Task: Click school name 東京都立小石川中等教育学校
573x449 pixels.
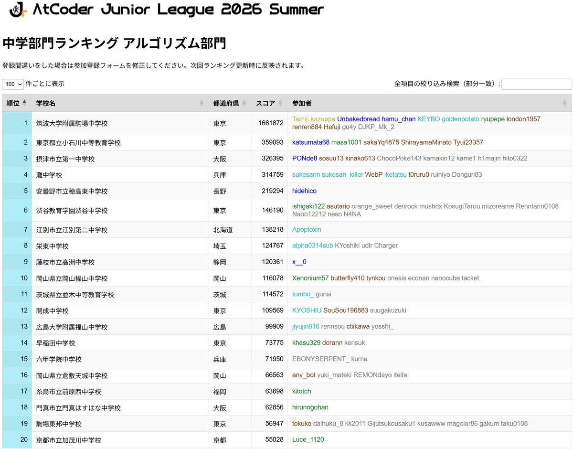Action: tap(78, 142)
